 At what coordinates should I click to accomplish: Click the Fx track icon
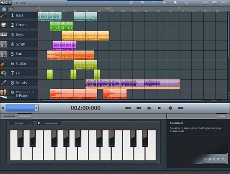pyautogui.click(x=3, y=73)
